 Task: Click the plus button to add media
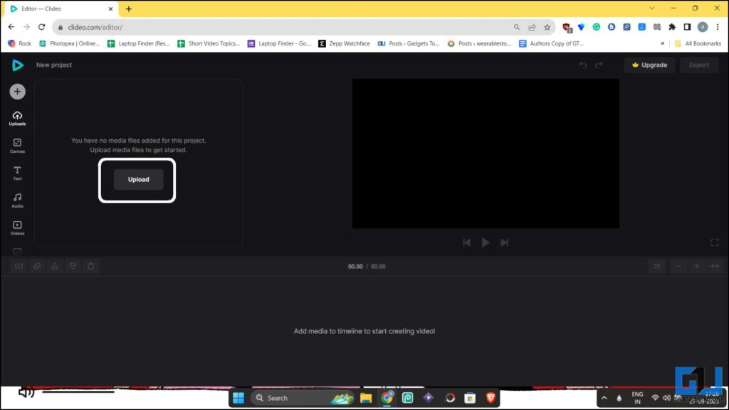click(x=16, y=91)
